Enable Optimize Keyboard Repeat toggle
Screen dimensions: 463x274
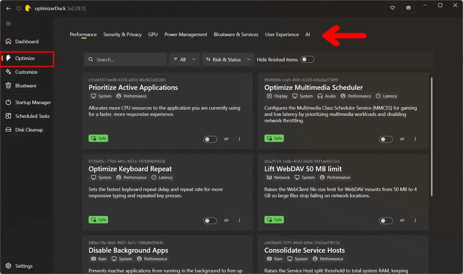coord(210,221)
